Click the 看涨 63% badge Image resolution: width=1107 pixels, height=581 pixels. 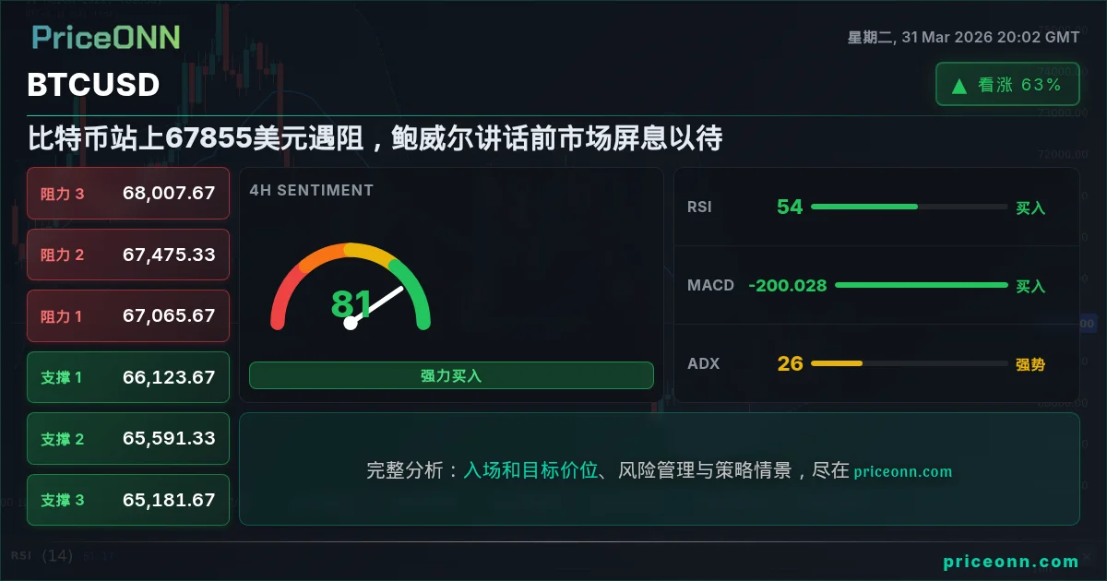pos(1007,85)
